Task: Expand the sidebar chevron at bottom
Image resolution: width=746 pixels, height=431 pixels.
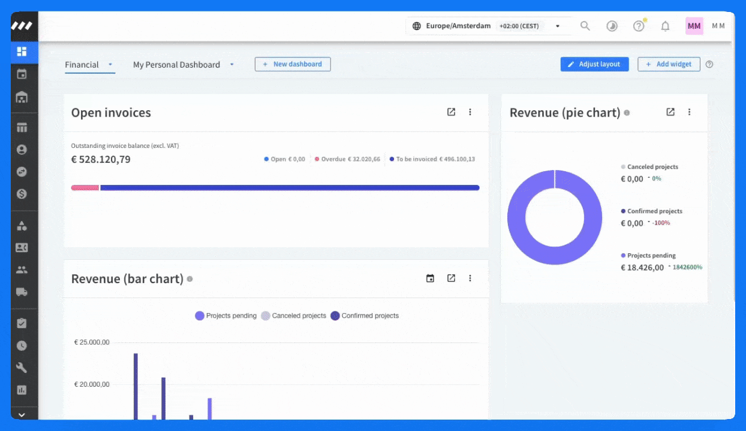Action: (22, 414)
